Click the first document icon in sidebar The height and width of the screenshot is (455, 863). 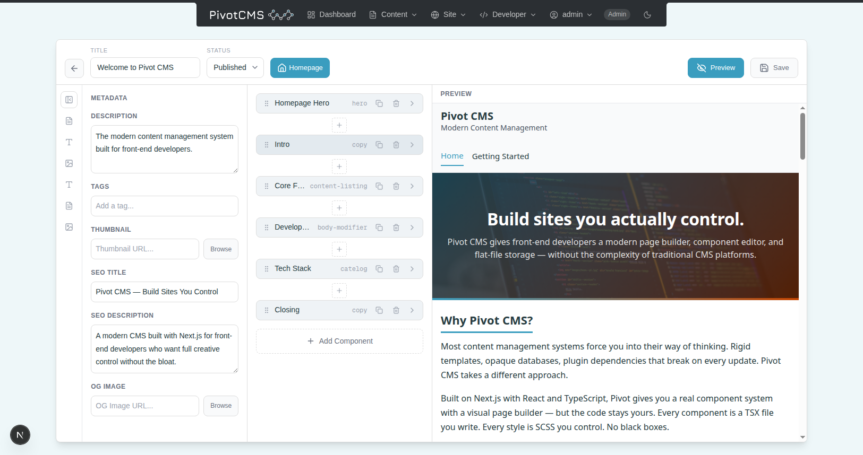(69, 121)
